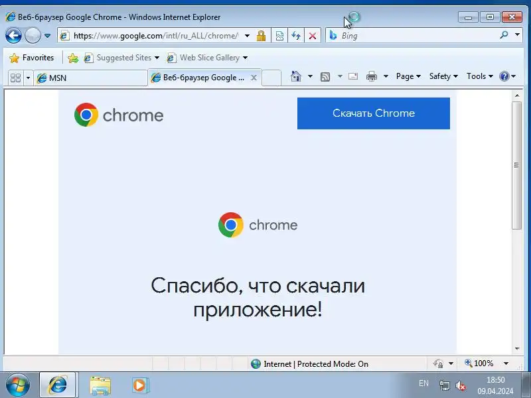Screen dimensions: 531x398
Task: Click the Home page icon
Action: [x=296, y=76]
